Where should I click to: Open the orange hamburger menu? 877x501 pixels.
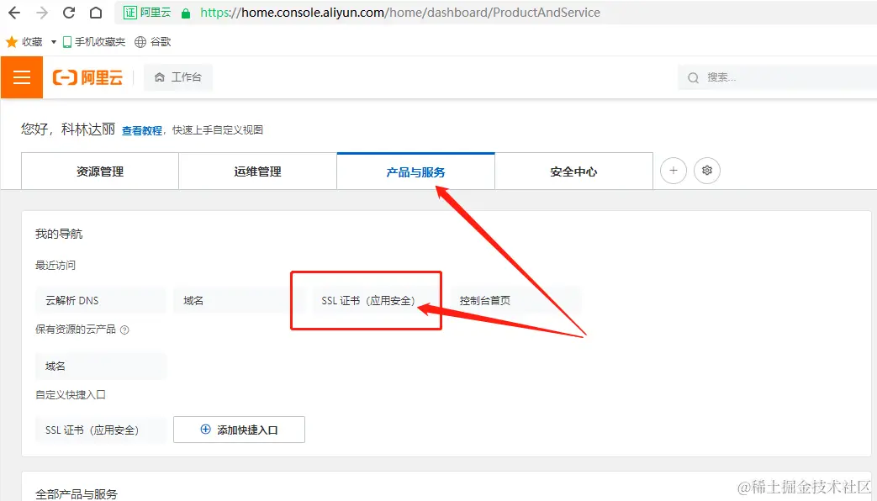click(22, 77)
